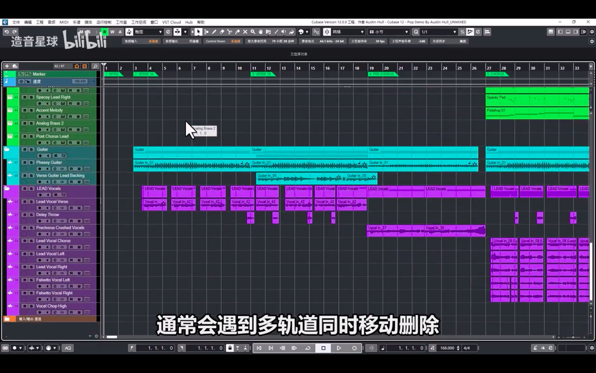This screenshot has width=596, height=373.
Task: Select the Comp hand tool
Action: click(x=261, y=32)
